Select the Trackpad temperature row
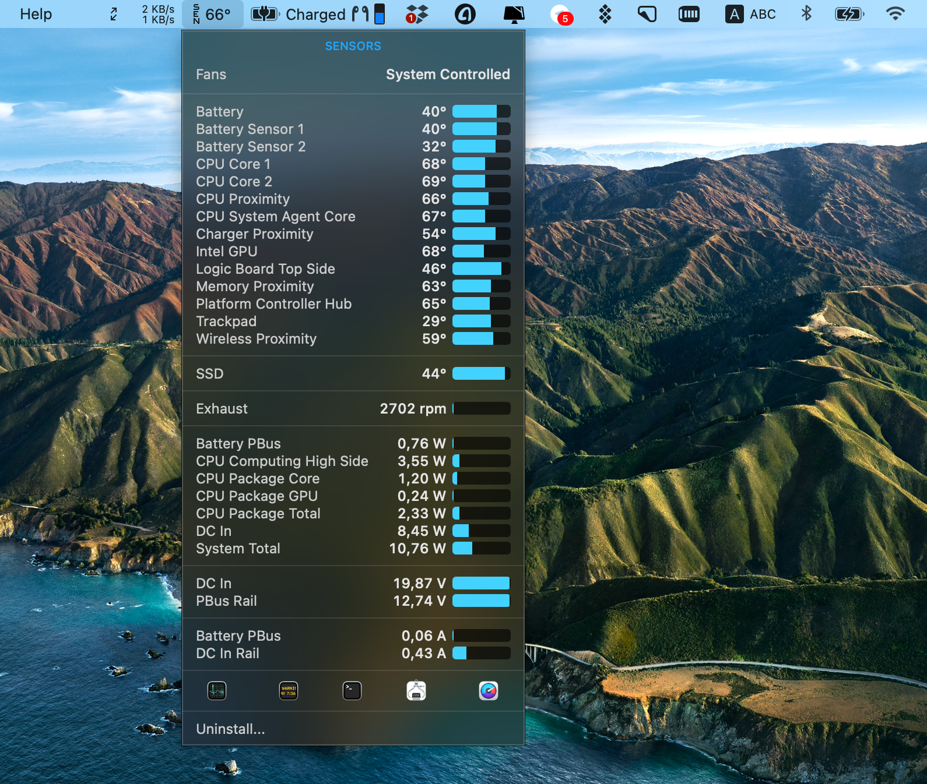927x784 pixels. (353, 321)
